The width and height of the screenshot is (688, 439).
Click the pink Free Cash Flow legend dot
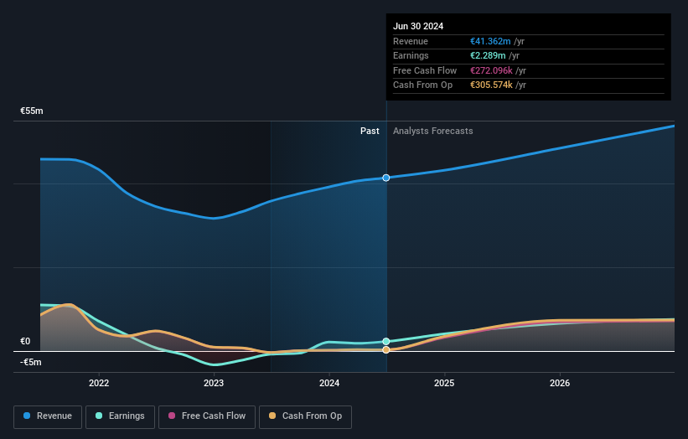172,416
